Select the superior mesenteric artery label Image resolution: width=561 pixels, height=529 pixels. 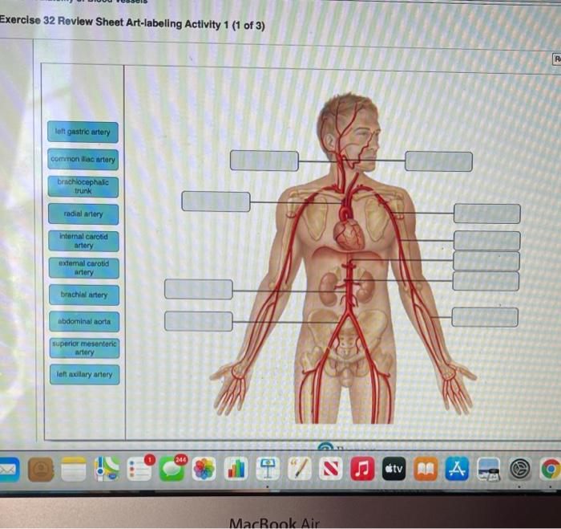pos(84,348)
